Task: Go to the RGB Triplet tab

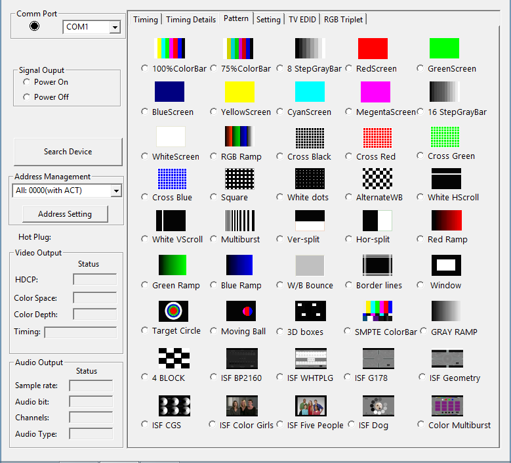Action: click(344, 20)
